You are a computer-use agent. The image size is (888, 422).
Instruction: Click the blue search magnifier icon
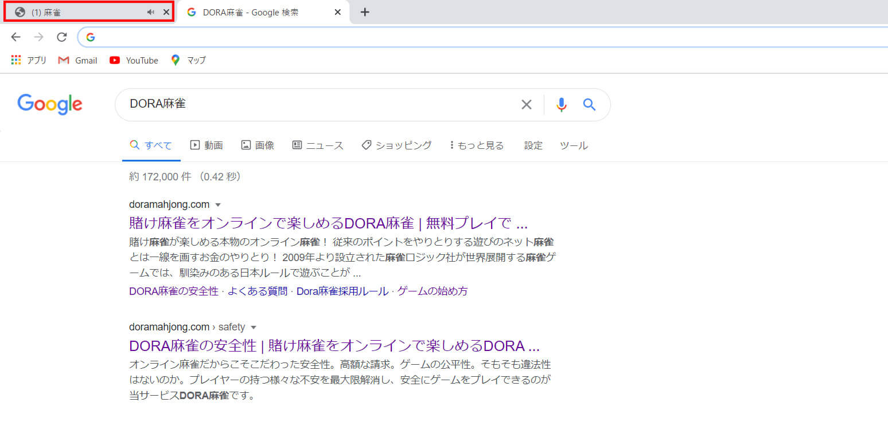coord(589,104)
